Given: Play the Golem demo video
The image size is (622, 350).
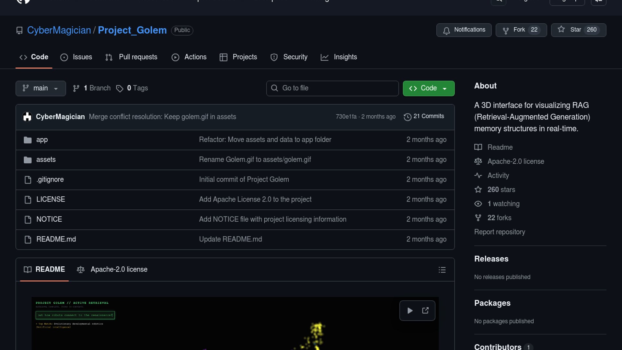Looking at the screenshot, I should [410, 310].
